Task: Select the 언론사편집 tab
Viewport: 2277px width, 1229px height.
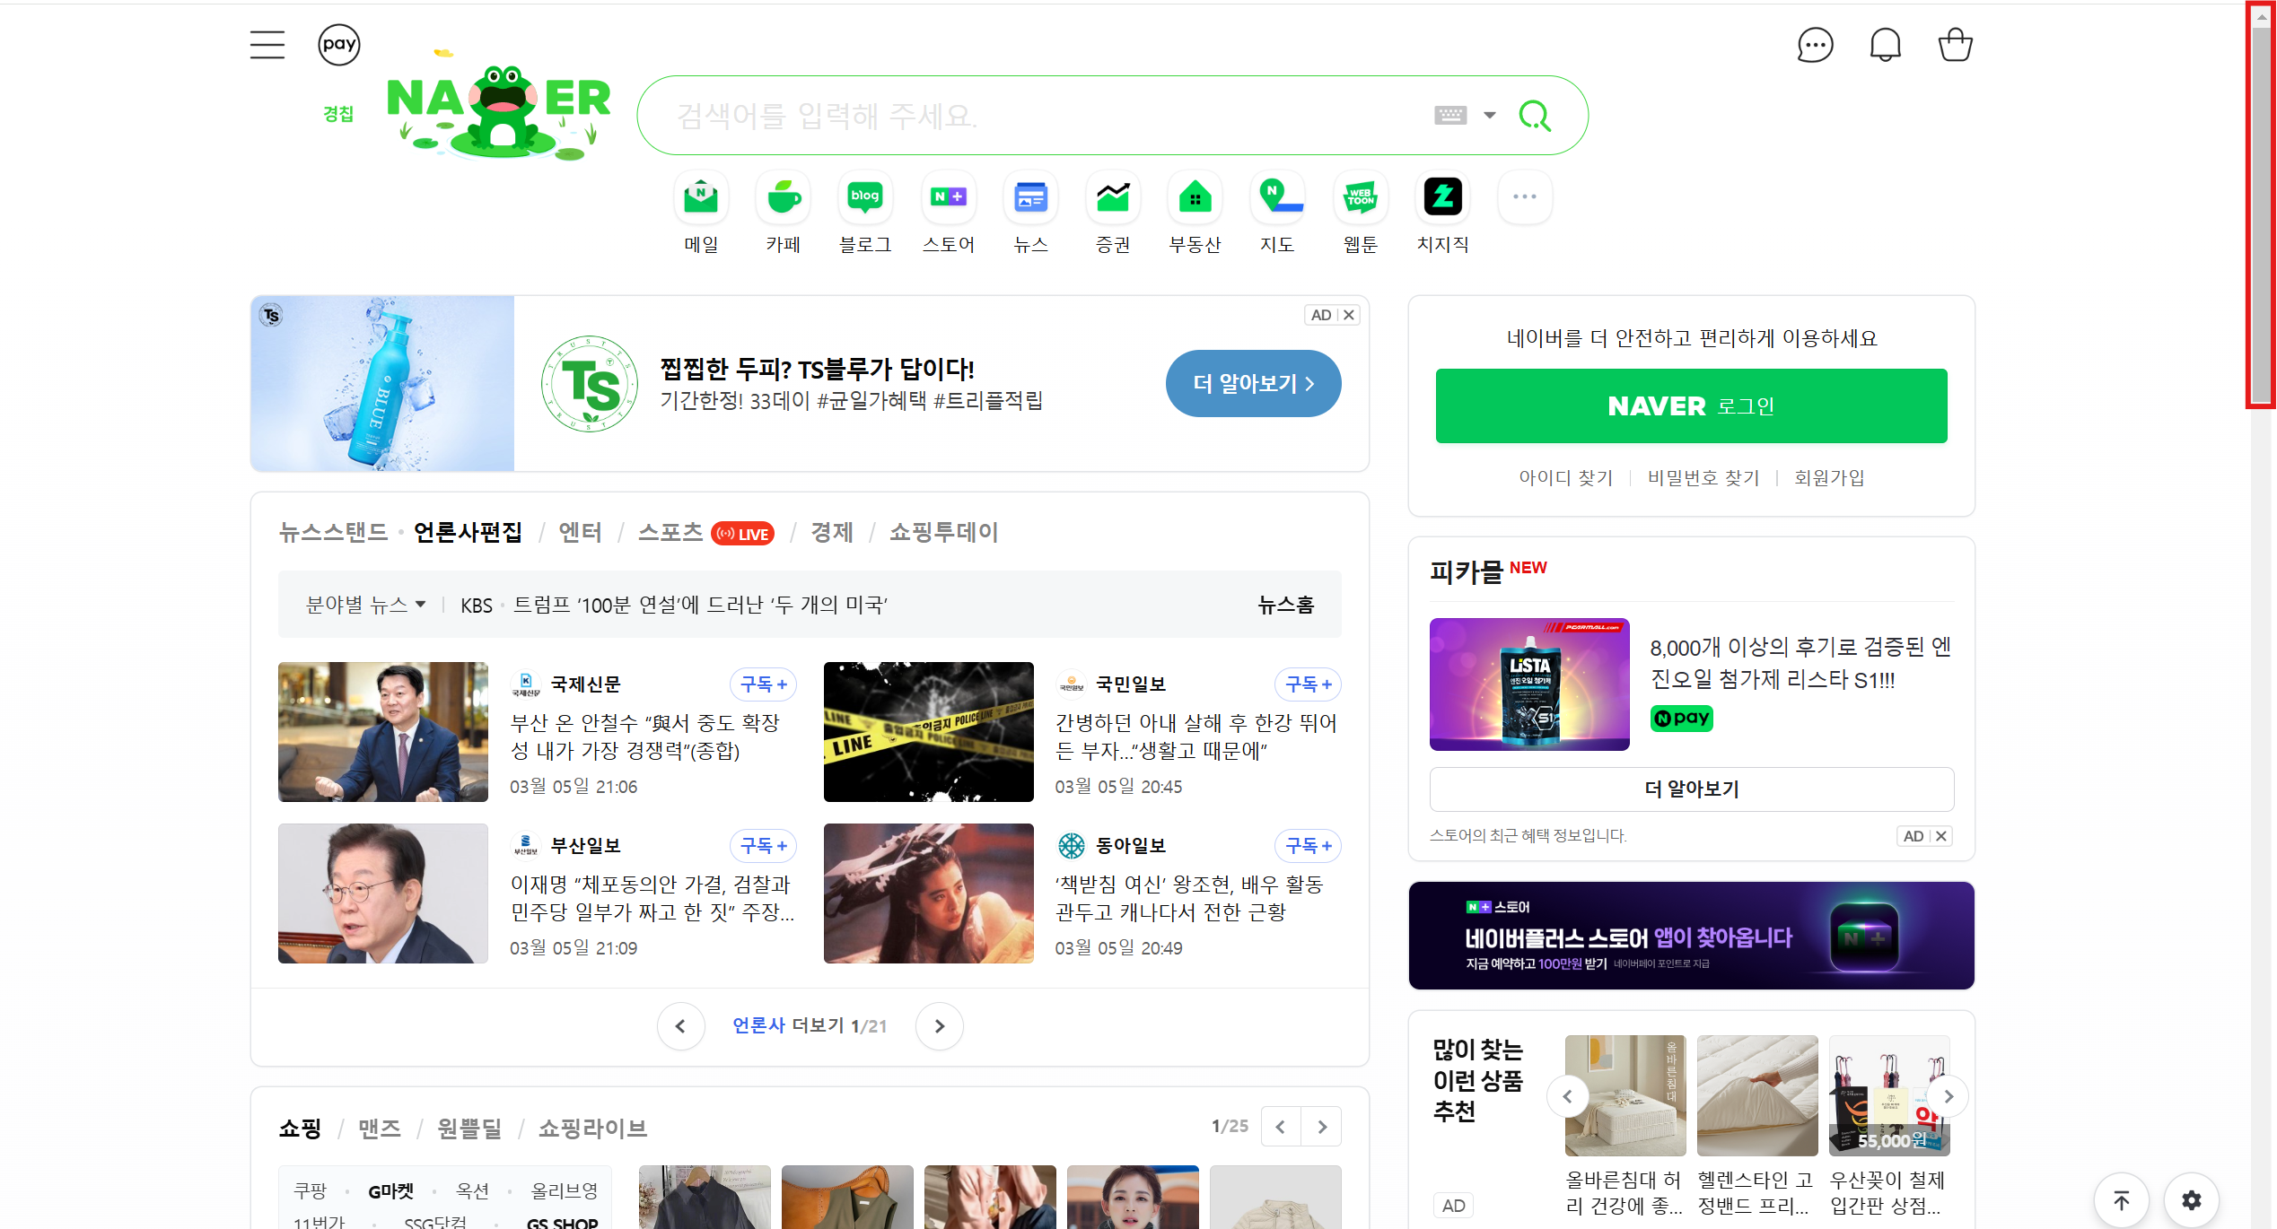Action: [468, 532]
